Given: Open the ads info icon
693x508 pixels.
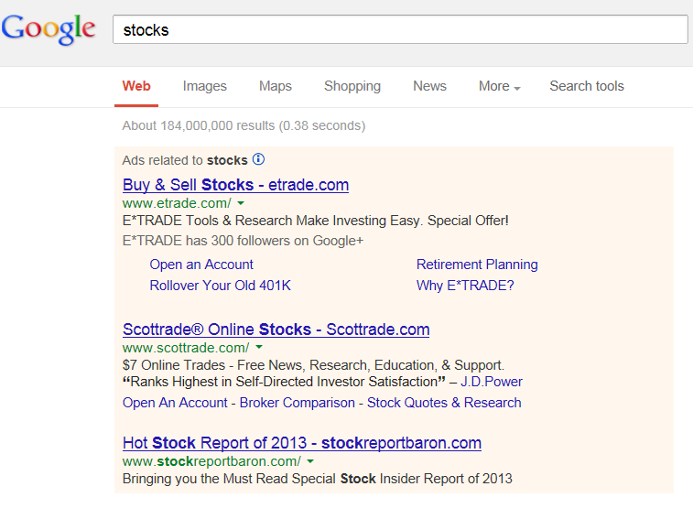Looking at the screenshot, I should [258, 159].
